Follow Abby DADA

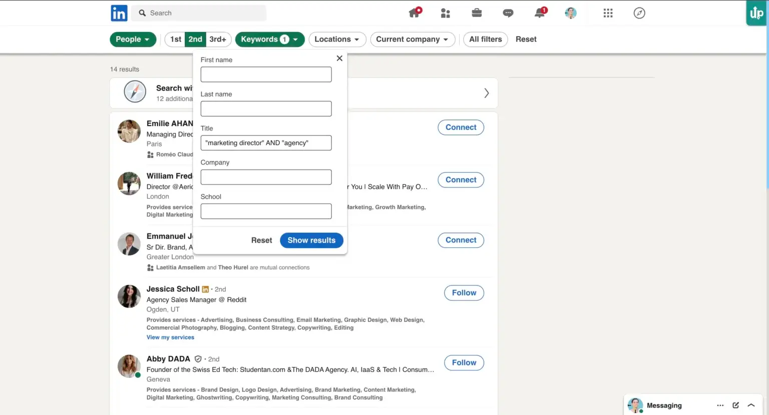click(464, 363)
